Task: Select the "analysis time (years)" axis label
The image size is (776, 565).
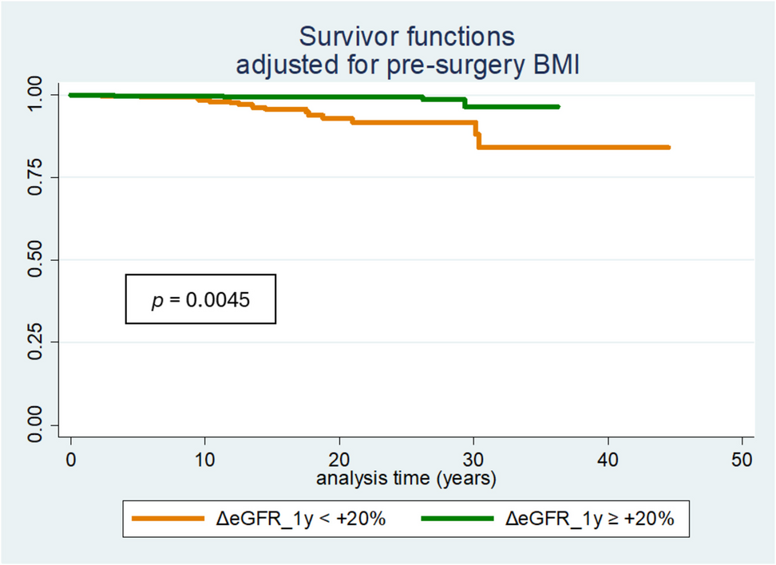Action: pyautogui.click(x=406, y=479)
